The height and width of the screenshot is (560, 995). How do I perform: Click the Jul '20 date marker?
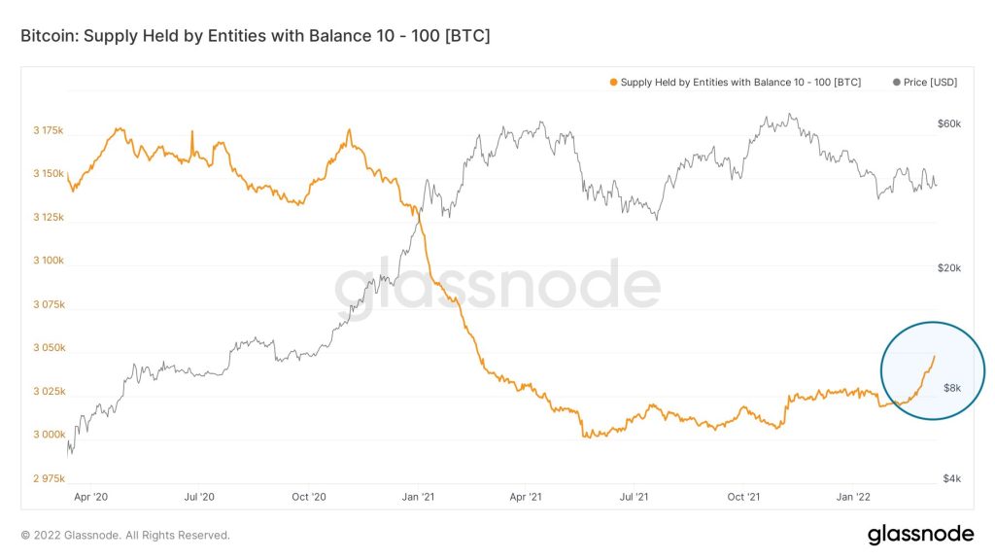point(199,497)
